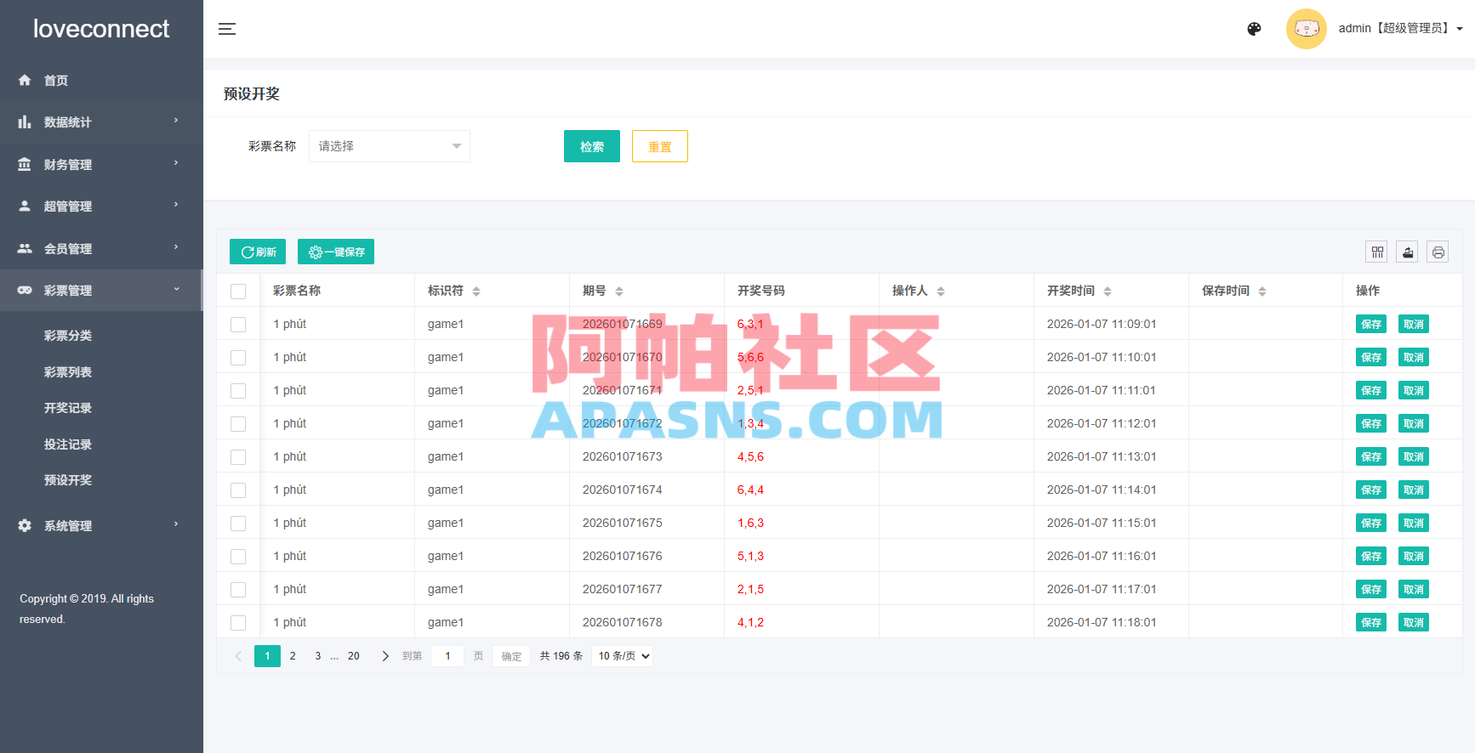Image resolution: width=1475 pixels, height=753 pixels.
Task: Sort by 保存时间 column arrows
Action: tap(1262, 292)
